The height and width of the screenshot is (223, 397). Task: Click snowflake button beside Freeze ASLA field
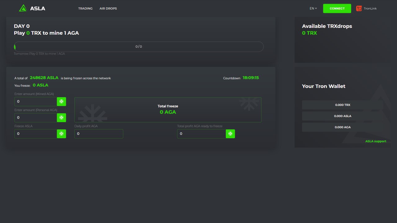pyautogui.click(x=61, y=133)
